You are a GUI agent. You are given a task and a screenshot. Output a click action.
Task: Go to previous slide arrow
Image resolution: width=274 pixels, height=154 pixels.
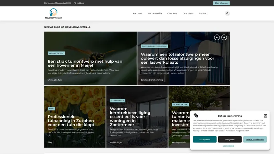coord(217,37)
